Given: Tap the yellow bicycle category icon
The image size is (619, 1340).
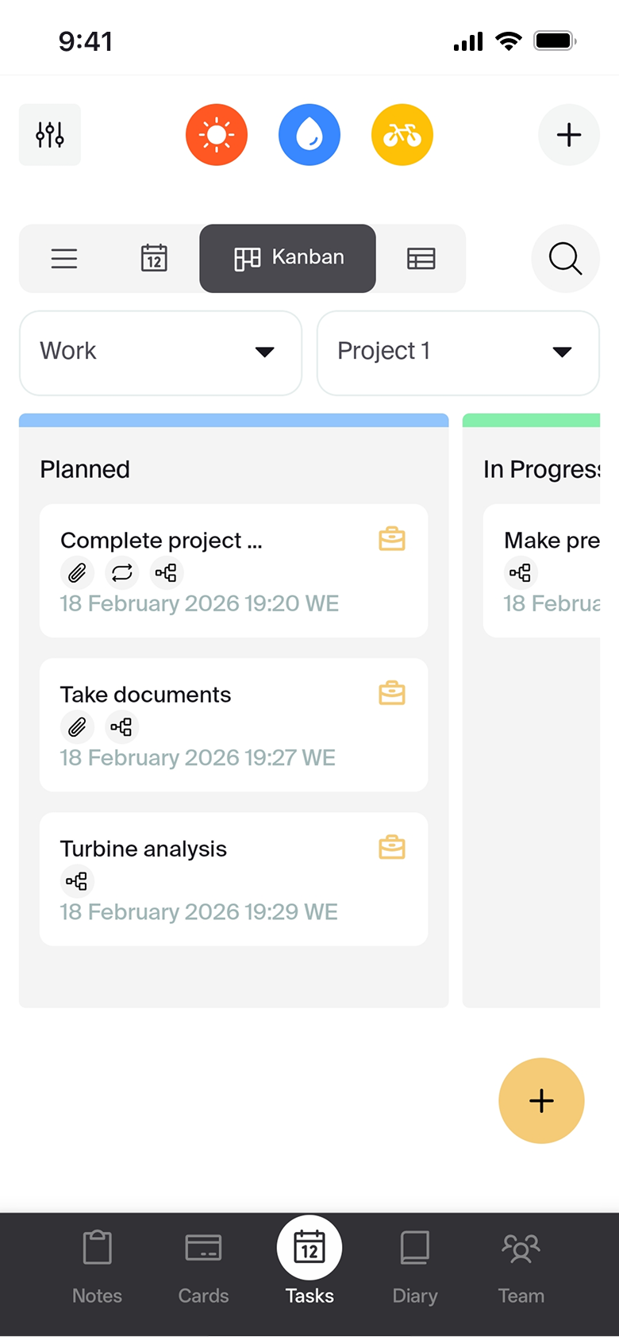Looking at the screenshot, I should click(x=402, y=135).
